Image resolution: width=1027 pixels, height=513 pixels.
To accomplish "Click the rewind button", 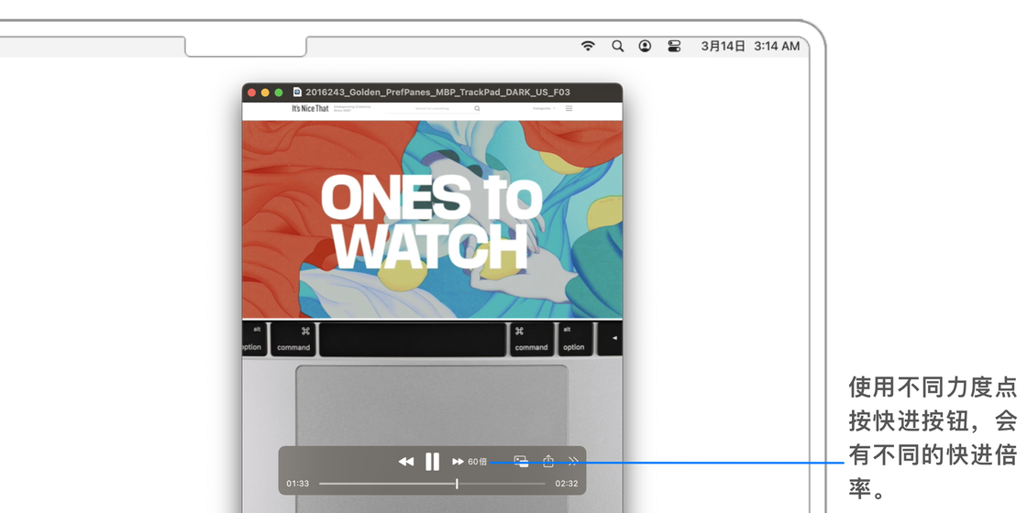I will (x=405, y=462).
